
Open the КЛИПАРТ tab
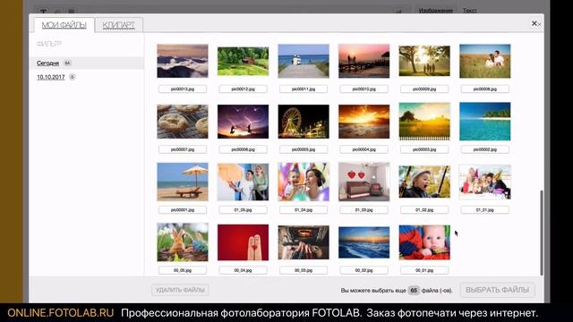118,25
